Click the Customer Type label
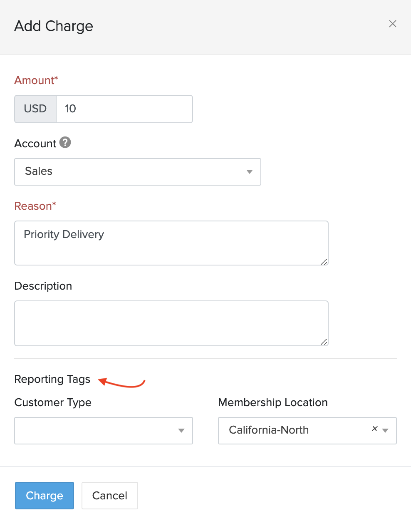 point(52,402)
